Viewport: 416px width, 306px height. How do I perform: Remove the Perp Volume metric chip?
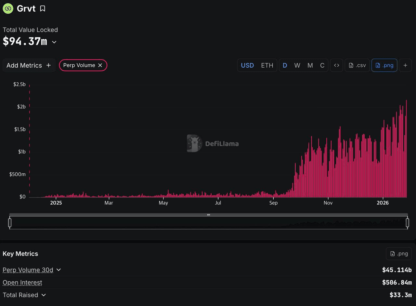pyautogui.click(x=100, y=65)
